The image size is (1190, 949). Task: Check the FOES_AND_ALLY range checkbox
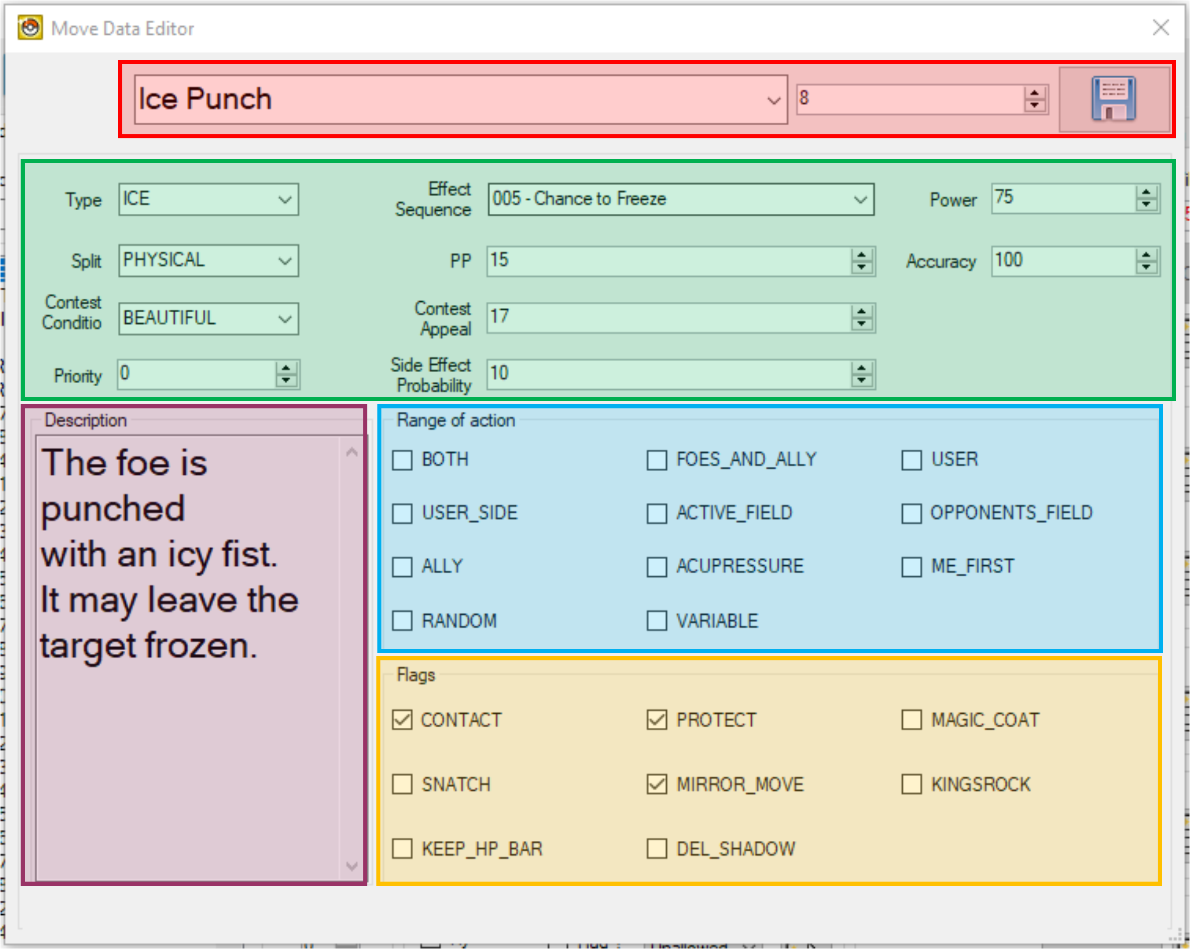tap(656, 460)
